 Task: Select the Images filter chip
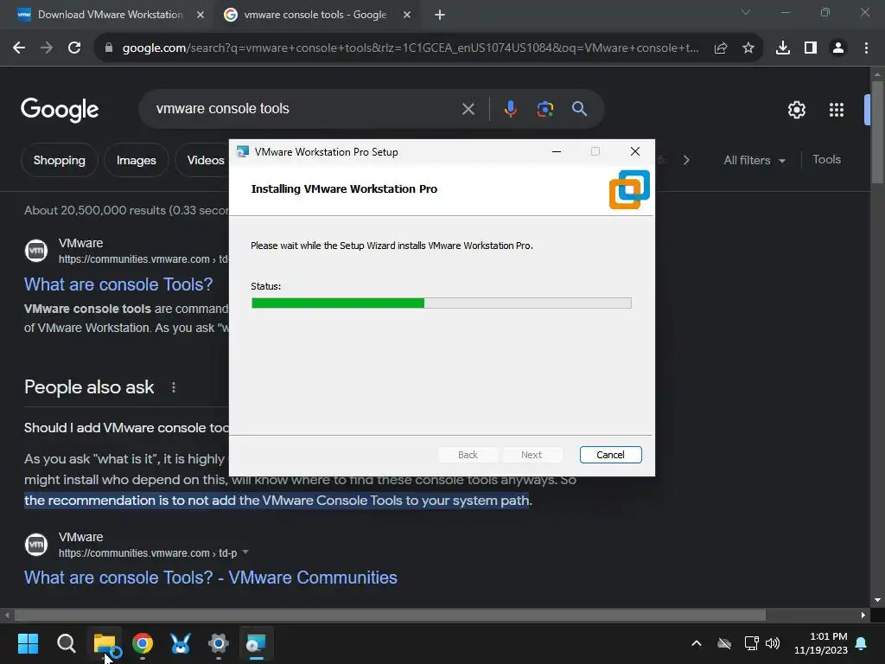pyautogui.click(x=136, y=160)
